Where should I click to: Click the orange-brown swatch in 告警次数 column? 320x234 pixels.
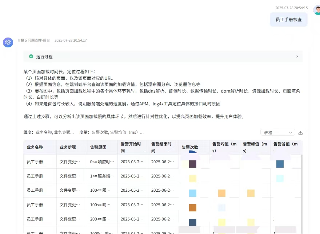pos(193,208)
